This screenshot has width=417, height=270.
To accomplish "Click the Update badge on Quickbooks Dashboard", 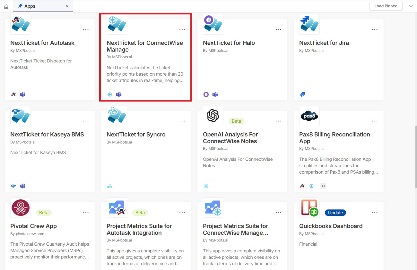I will (335, 213).
